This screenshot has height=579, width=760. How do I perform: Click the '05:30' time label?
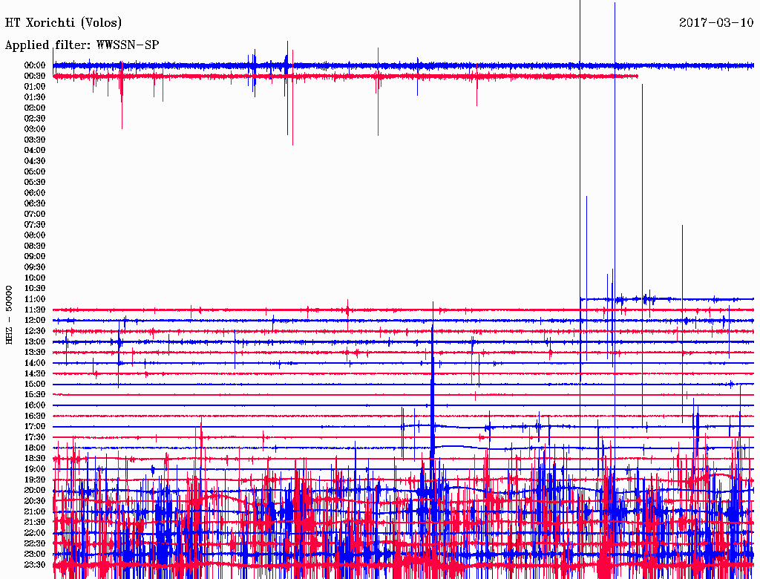35,182
